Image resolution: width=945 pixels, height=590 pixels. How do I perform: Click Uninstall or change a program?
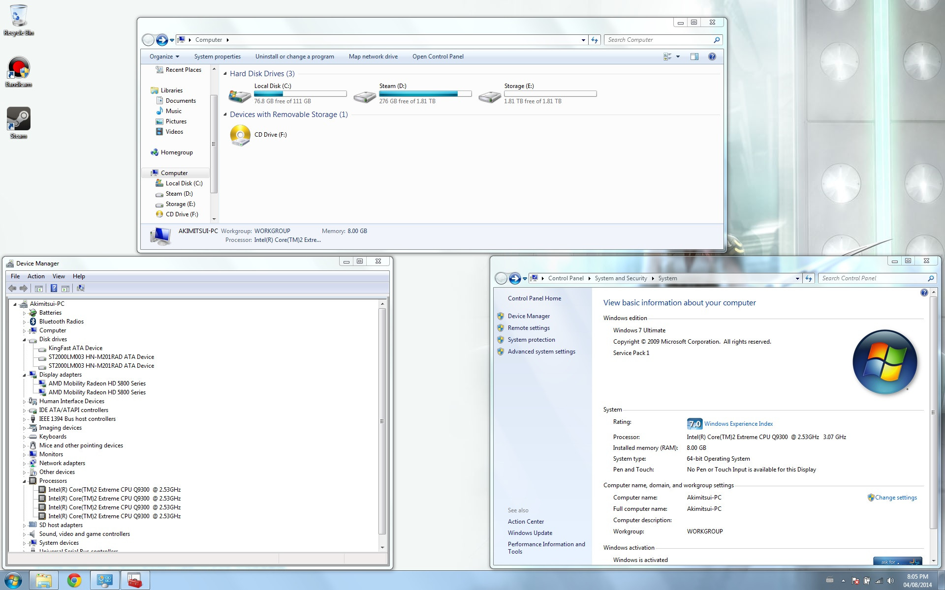tap(294, 57)
